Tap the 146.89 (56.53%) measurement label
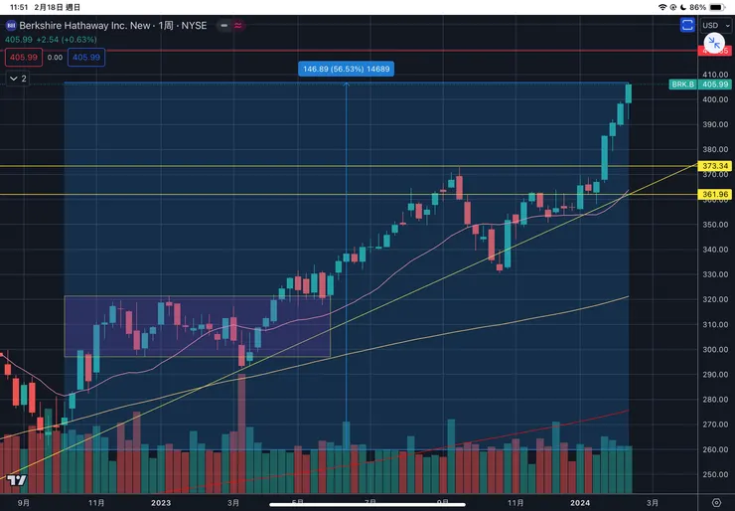 [345, 69]
